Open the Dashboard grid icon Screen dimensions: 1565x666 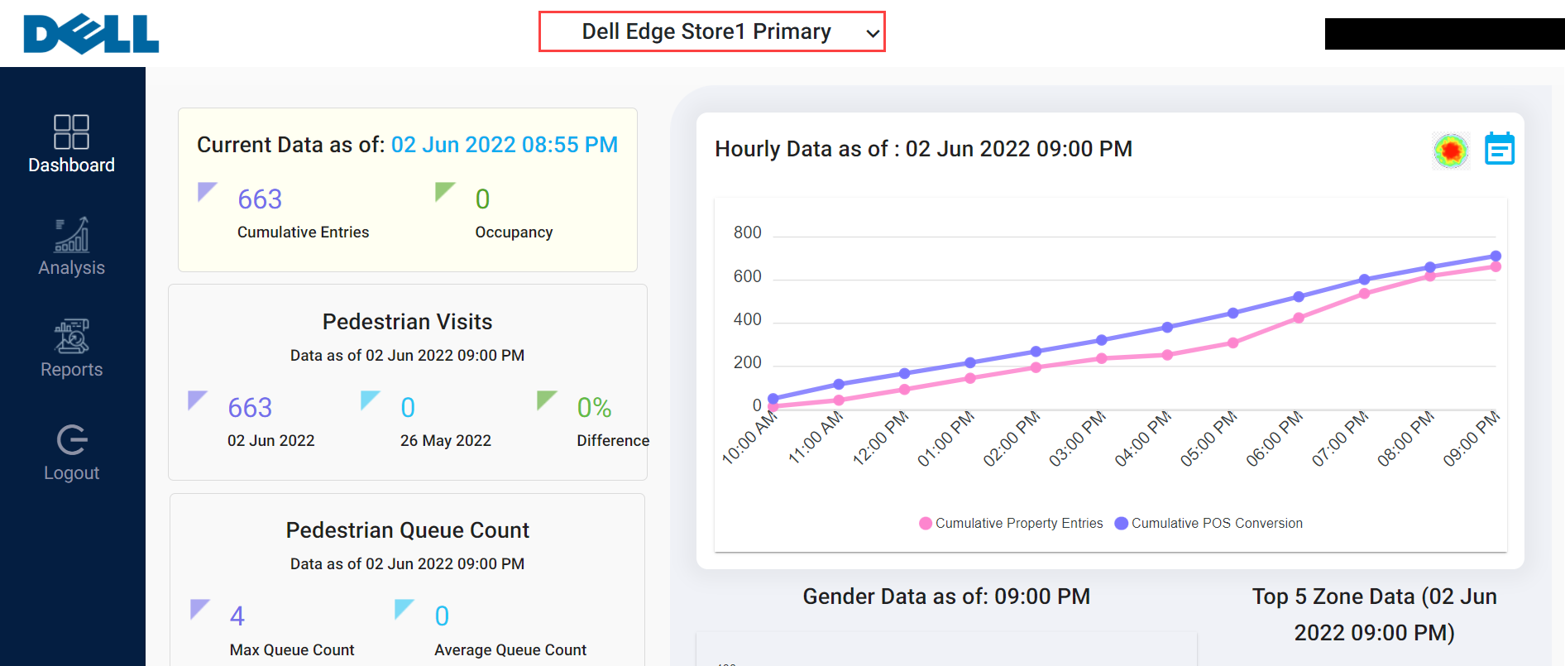pyautogui.click(x=71, y=132)
